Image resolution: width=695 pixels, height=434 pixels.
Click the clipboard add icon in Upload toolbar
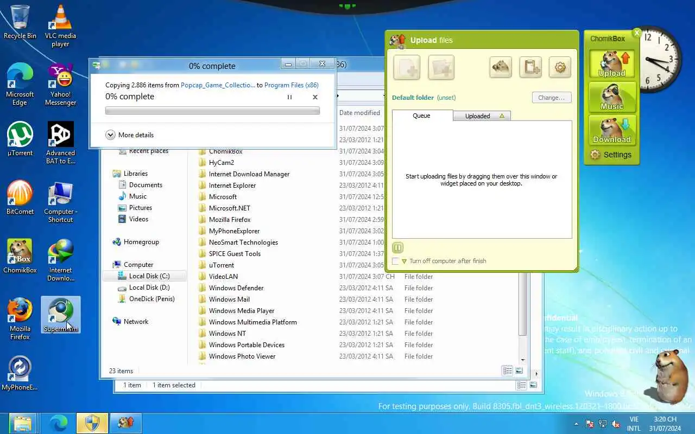tap(530, 67)
